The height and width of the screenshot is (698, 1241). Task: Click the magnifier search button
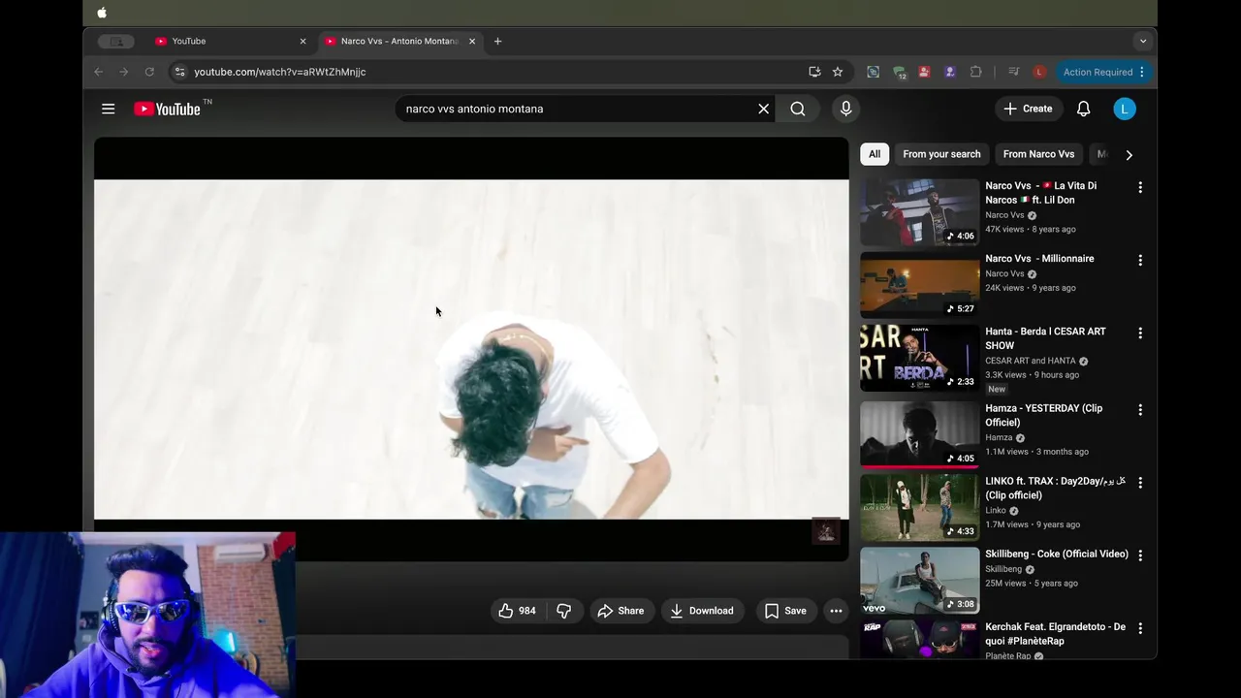(797, 109)
